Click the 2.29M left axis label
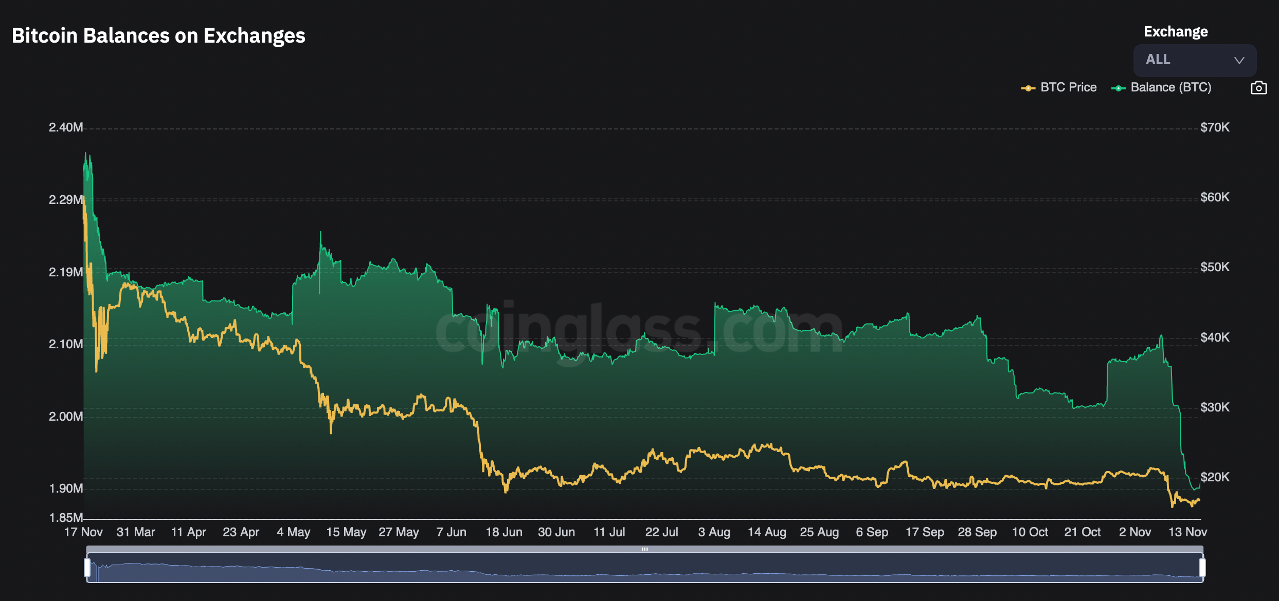The height and width of the screenshot is (601, 1279). click(66, 200)
